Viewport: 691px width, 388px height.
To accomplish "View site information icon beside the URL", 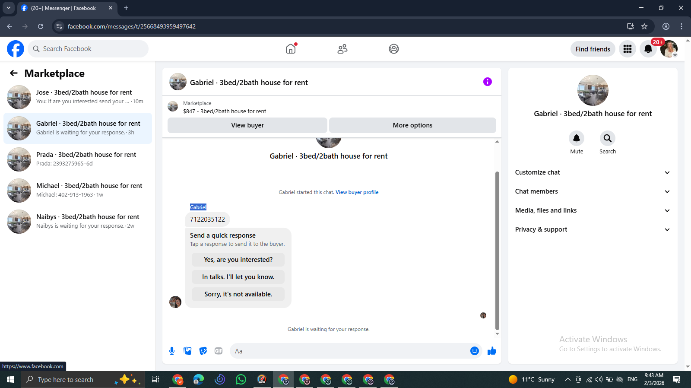I will point(59,26).
